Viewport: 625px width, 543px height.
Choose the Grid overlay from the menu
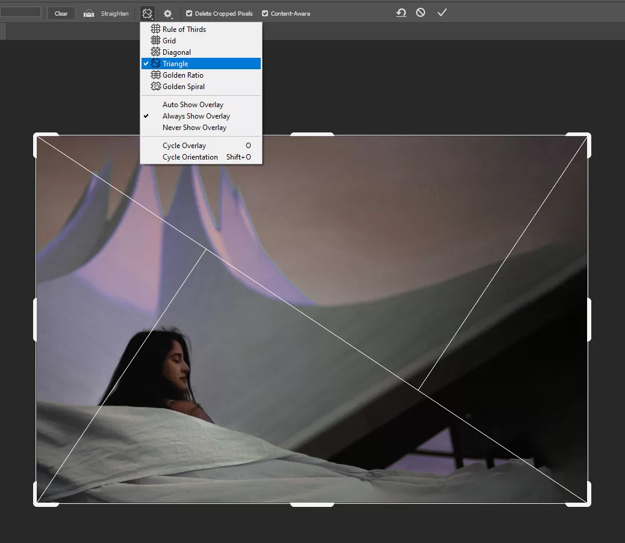169,40
